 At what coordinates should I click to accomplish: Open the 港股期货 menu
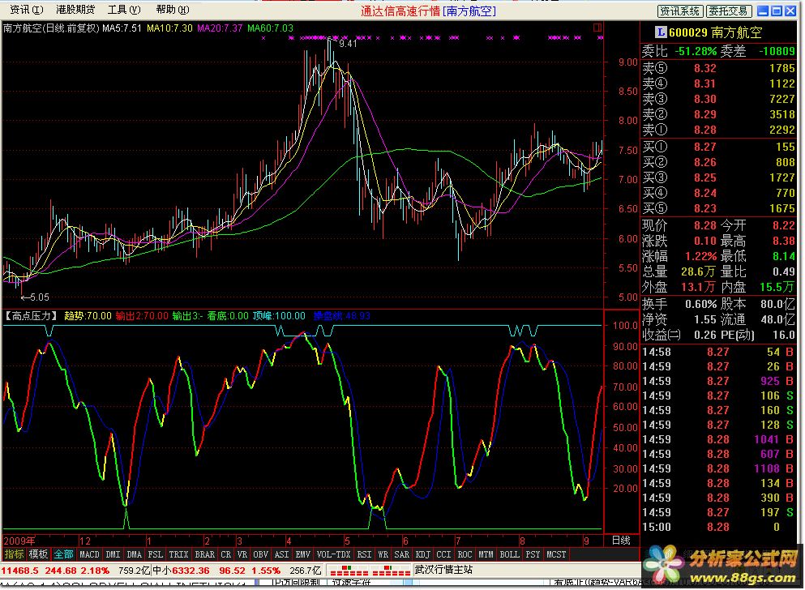click(75, 10)
